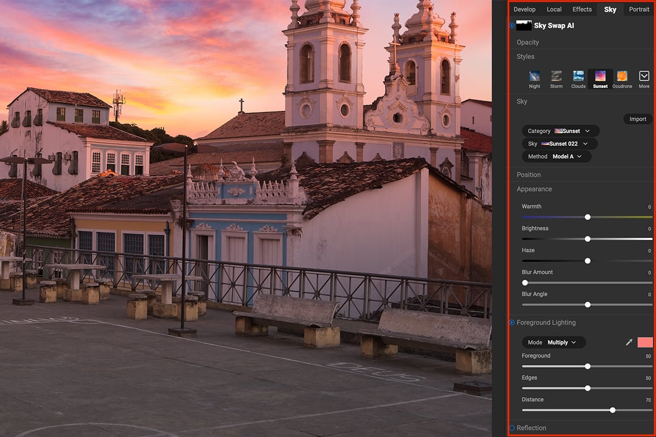The height and width of the screenshot is (437, 656).
Task: Change the blend Mode from Multiply
Action: 553,342
